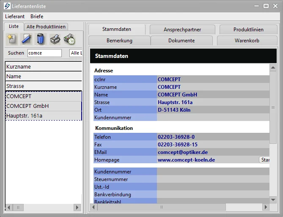This screenshot has width=283, height=217.
Task: Select the COMCEPT GmbH list row
Action: click(x=44, y=106)
